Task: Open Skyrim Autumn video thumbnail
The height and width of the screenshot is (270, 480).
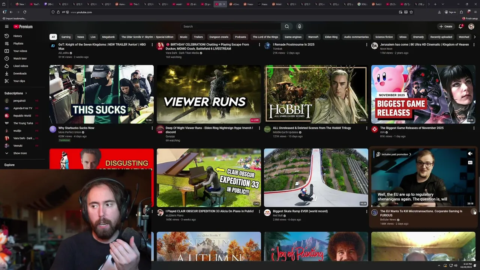Action: (209, 246)
